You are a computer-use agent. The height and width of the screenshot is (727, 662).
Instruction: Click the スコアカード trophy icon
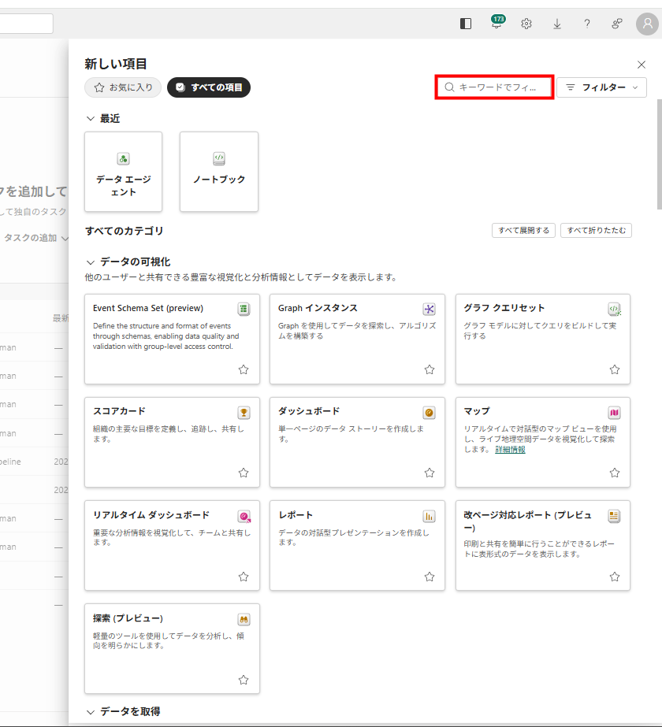pos(244,412)
